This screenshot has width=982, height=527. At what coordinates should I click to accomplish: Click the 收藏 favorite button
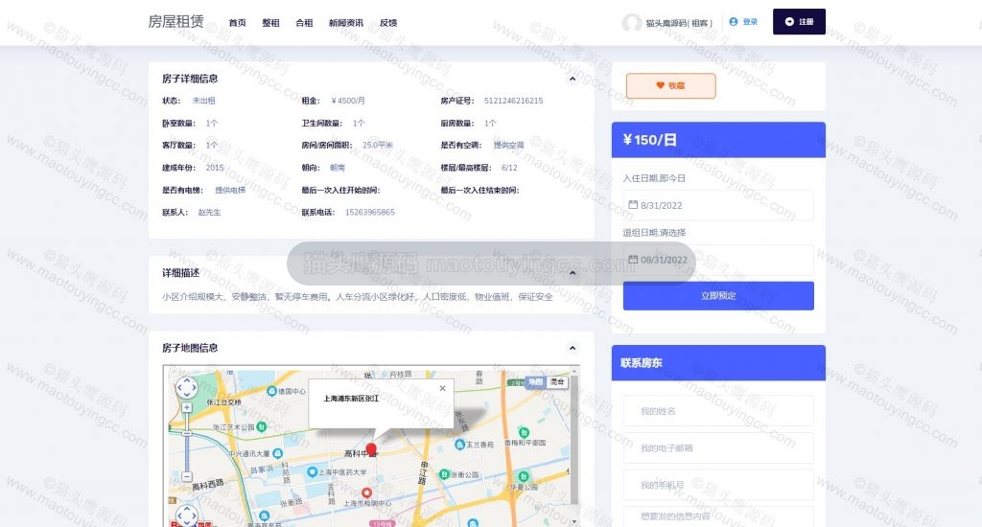click(670, 85)
